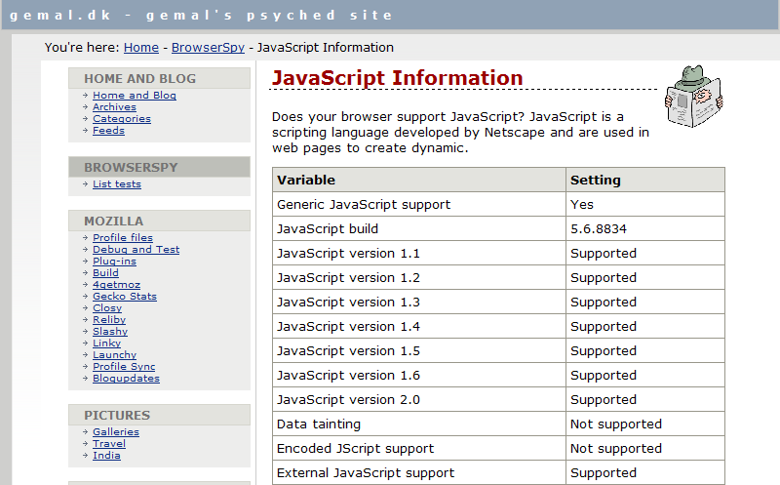This screenshot has height=485, width=780.
Task: Select the JavaScript version 1.1 cell
Action: coord(419,253)
